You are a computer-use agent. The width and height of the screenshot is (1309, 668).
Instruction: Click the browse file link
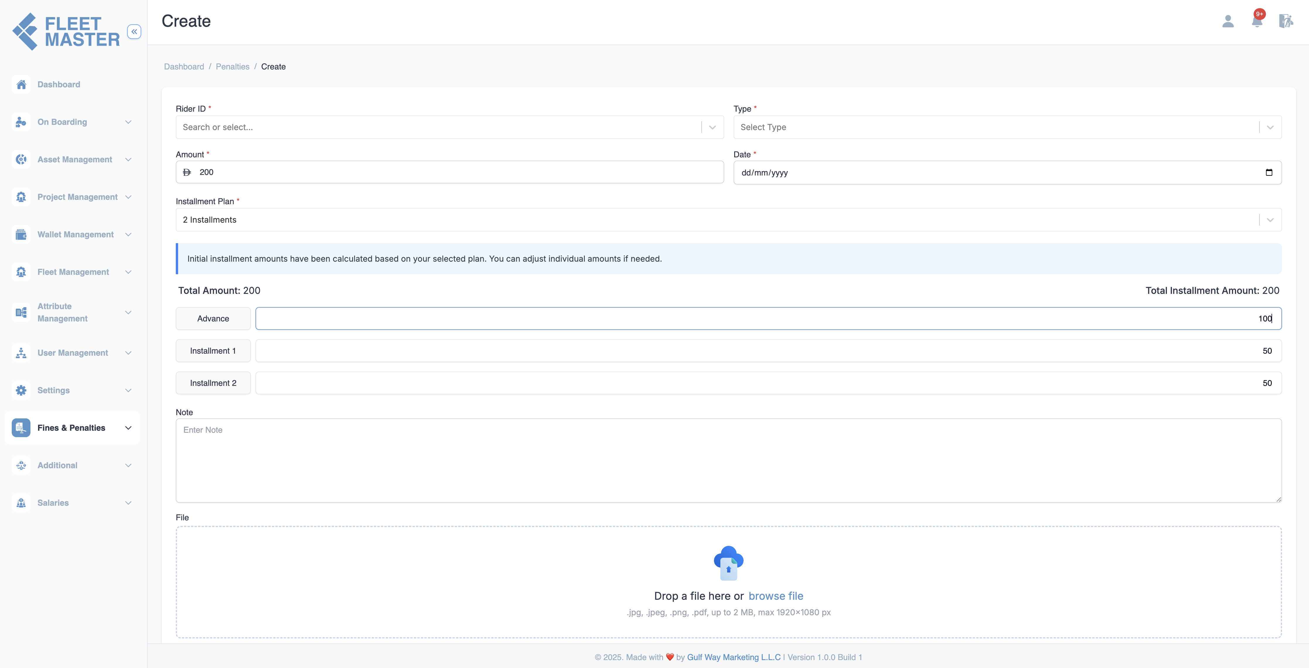click(776, 596)
